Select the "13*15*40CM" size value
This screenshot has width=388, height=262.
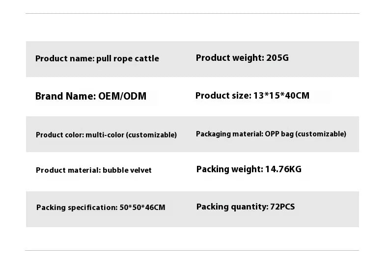point(281,96)
